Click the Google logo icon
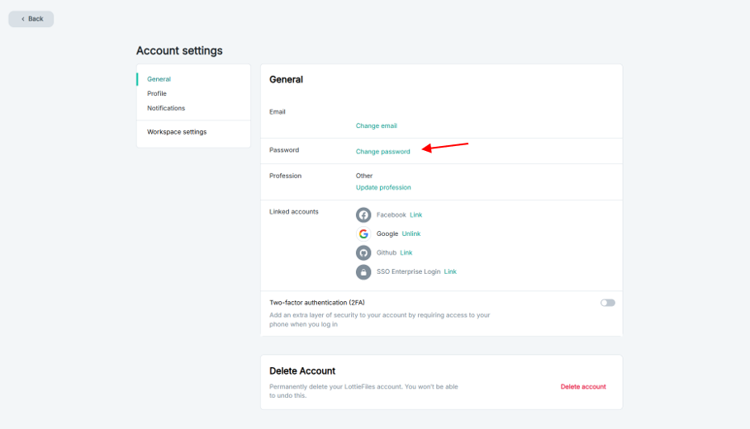Viewport: 750px width, 429px height. click(363, 233)
